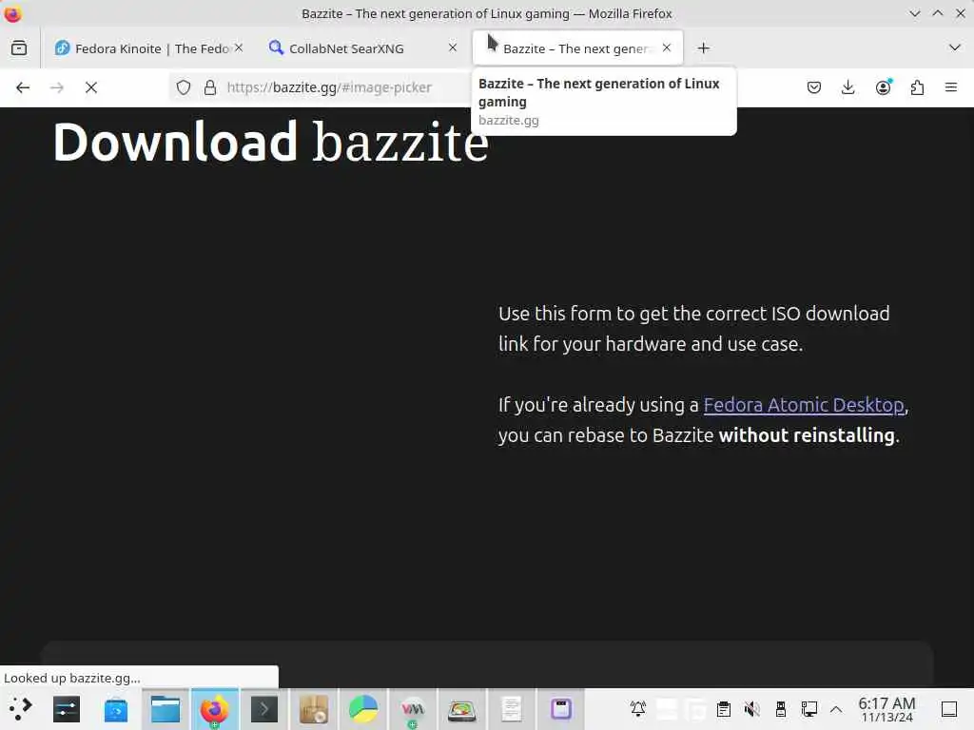Open the 6:17 AM clock calendar

pyautogui.click(x=887, y=709)
